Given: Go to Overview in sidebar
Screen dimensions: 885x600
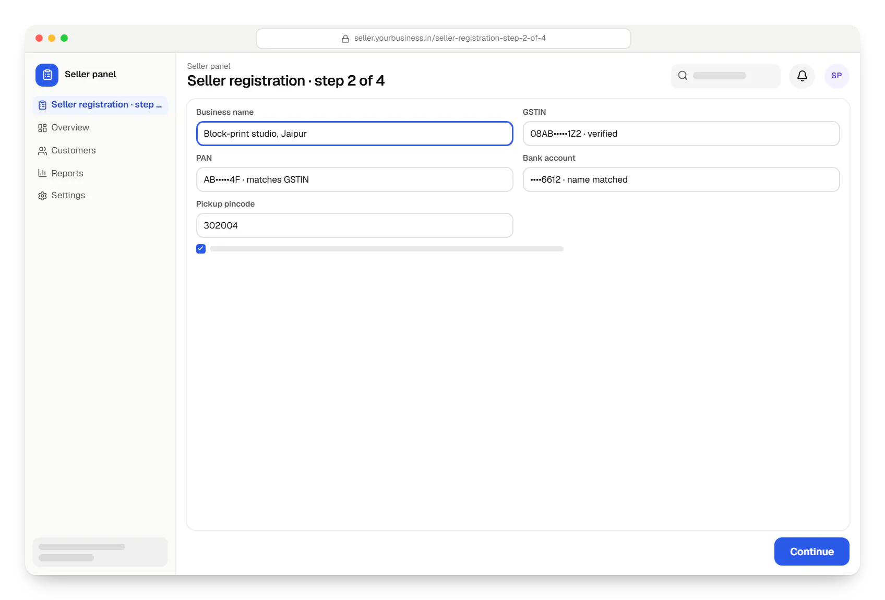Looking at the screenshot, I should pos(100,128).
